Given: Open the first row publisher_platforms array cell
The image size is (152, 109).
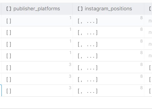Looking at the screenshot, I should pos(37,20).
